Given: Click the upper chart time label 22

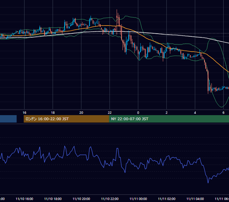Looking at the screenshot, I should pyautogui.click(x=110, y=112).
